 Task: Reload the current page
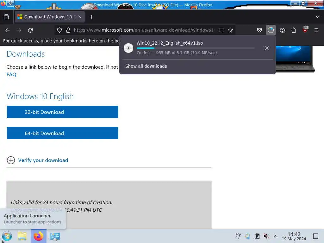pos(30,30)
